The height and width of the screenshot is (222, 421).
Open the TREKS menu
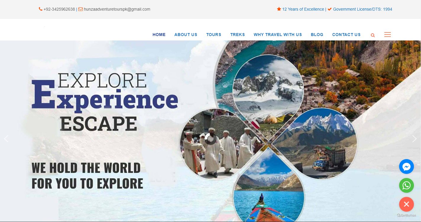(x=238, y=35)
